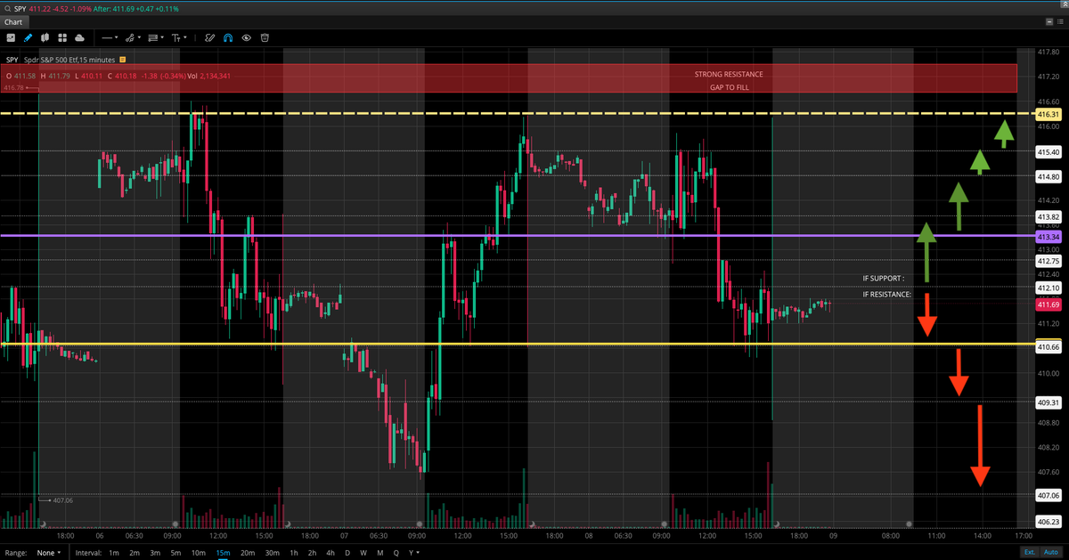Open the Y interval dropdown
Viewport: 1069px width, 560px height.
pos(413,553)
